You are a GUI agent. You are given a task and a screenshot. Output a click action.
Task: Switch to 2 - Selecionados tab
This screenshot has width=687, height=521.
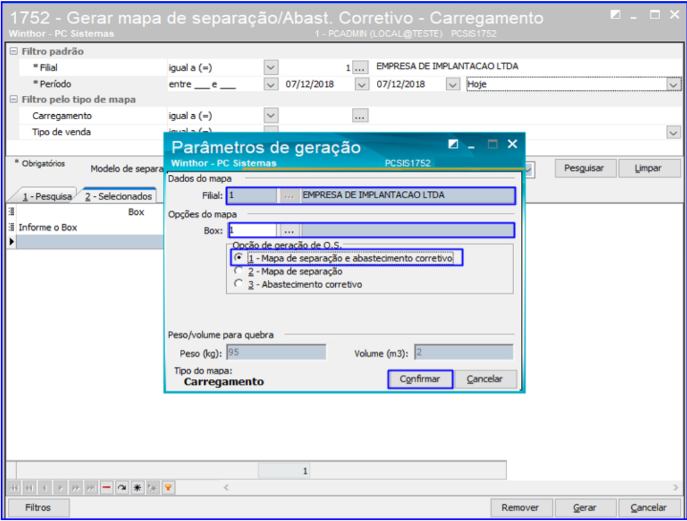coord(119,197)
